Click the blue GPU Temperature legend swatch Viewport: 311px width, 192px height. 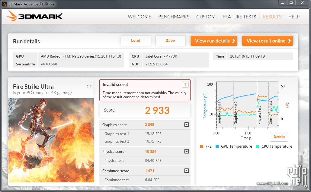tap(217, 146)
